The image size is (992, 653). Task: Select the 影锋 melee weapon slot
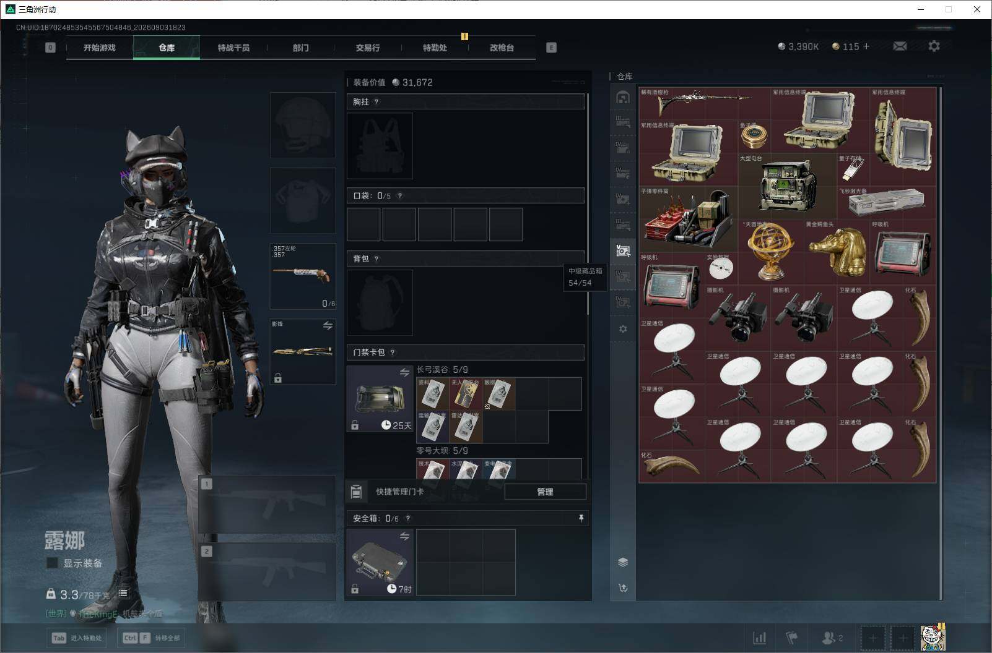(x=303, y=351)
